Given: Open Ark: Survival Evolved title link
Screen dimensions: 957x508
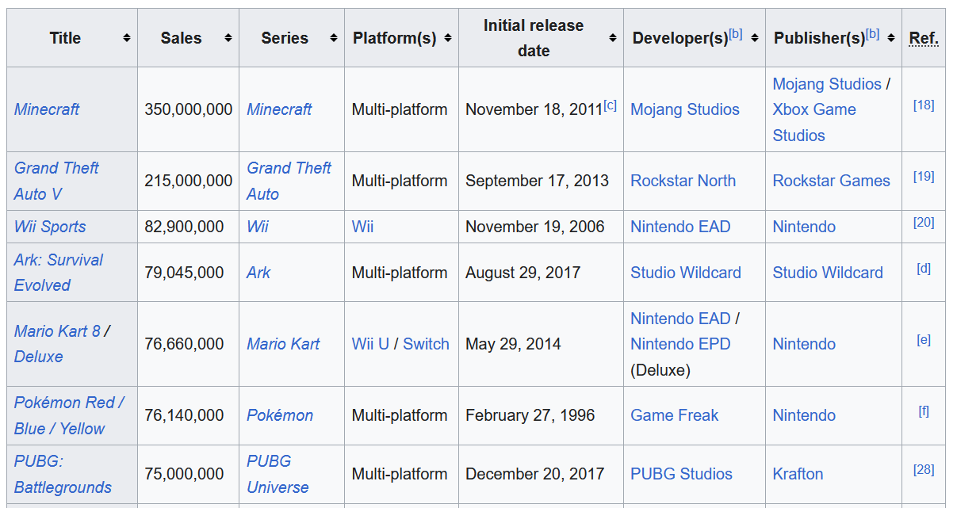Looking at the screenshot, I should [59, 273].
